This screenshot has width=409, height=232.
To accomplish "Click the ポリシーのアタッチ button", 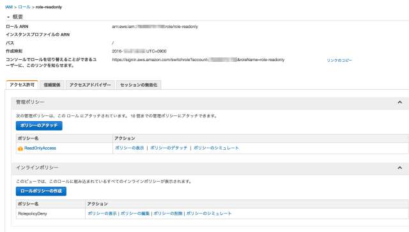I will click(x=39, y=126).
